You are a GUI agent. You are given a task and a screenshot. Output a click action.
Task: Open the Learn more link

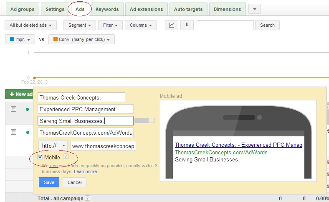(86, 171)
